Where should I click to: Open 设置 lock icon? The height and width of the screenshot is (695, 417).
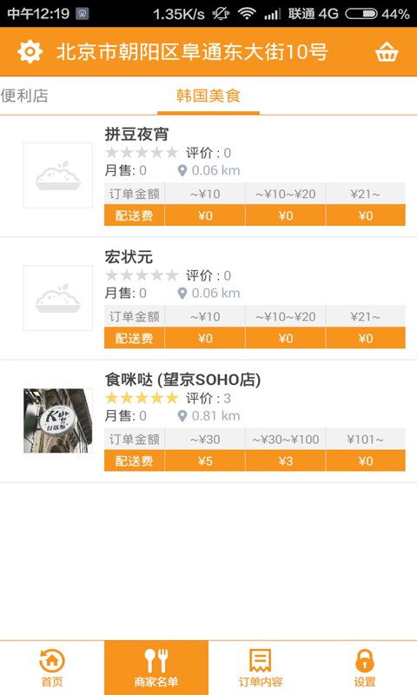(365, 661)
